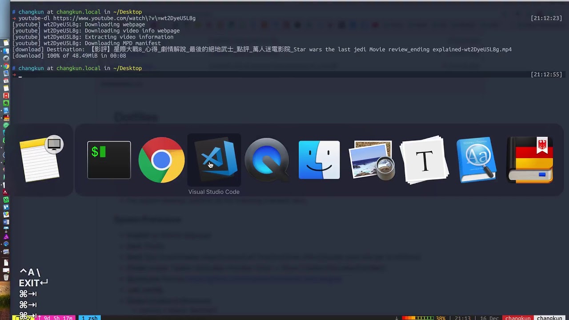This screenshot has height=320, width=569.
Task: Switch to the Terminal app icon
Action: coord(109,160)
